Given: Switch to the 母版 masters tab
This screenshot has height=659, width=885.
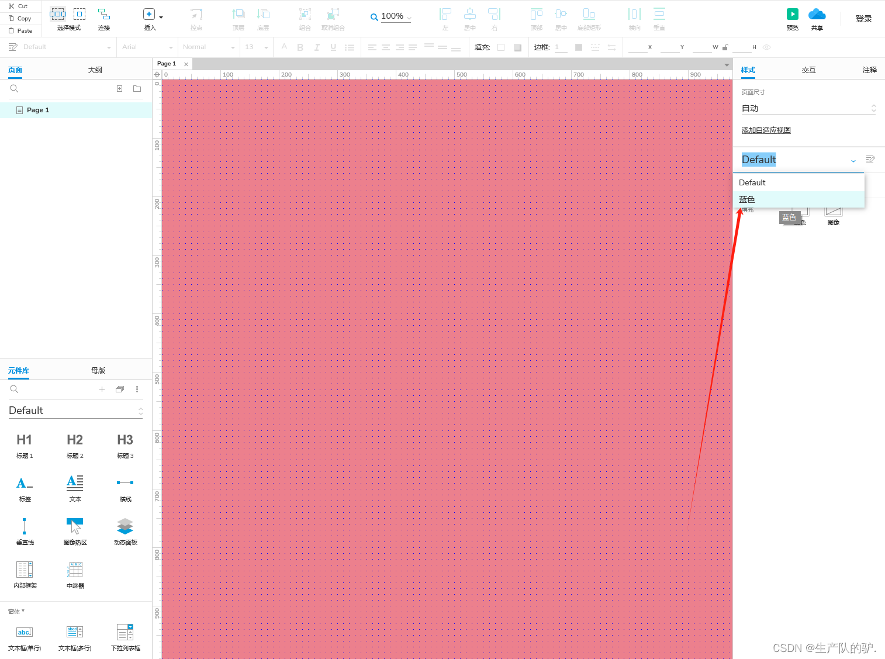Looking at the screenshot, I should [98, 371].
